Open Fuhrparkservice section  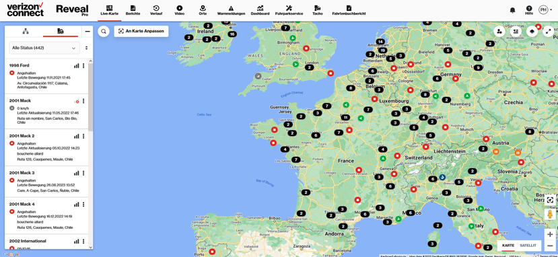point(289,10)
